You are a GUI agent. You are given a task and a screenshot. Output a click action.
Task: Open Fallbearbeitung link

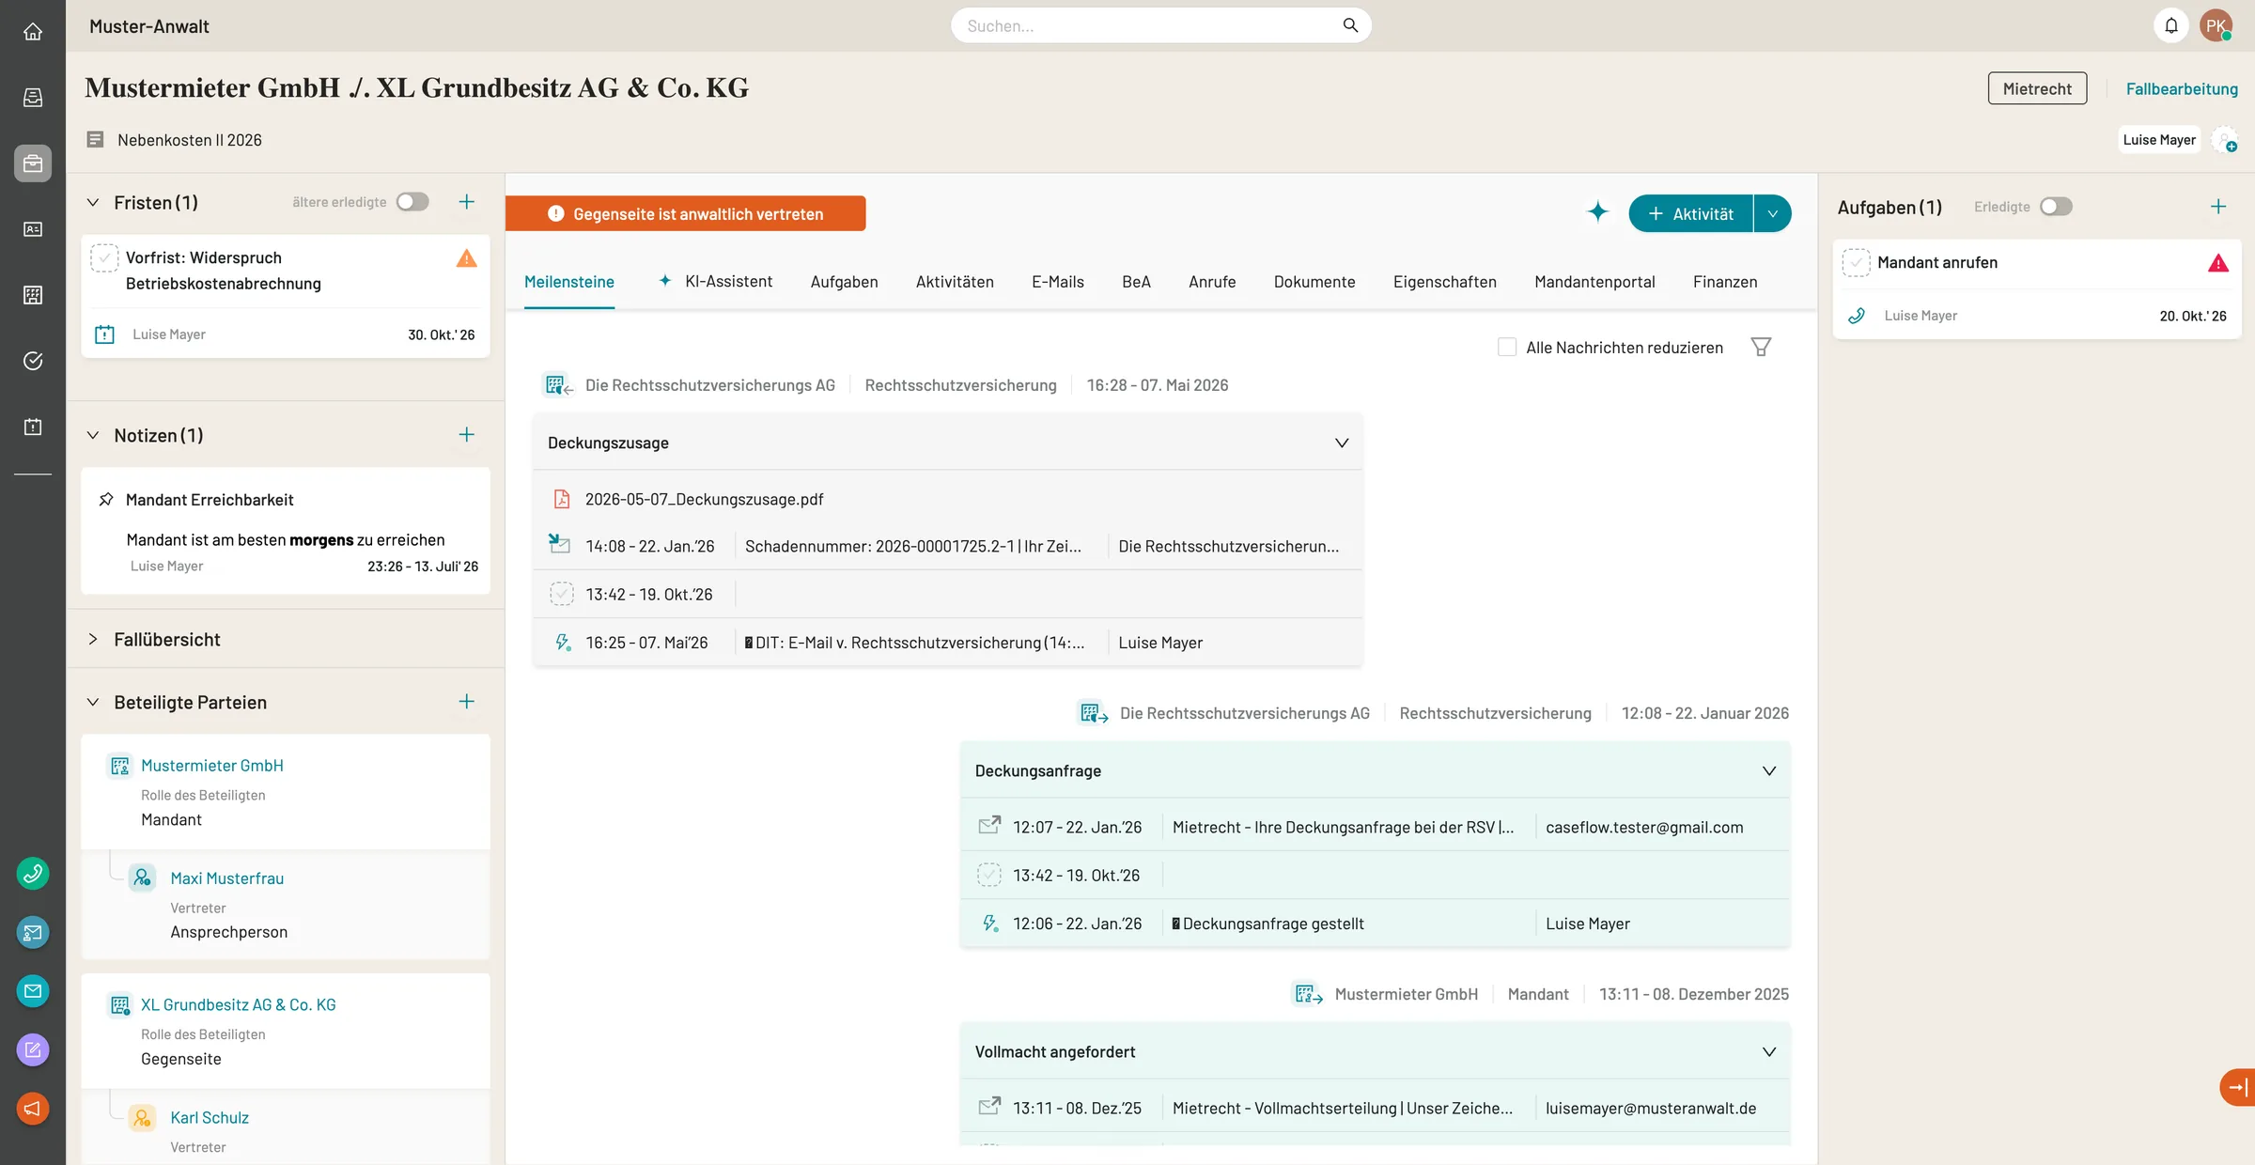coord(2182,88)
